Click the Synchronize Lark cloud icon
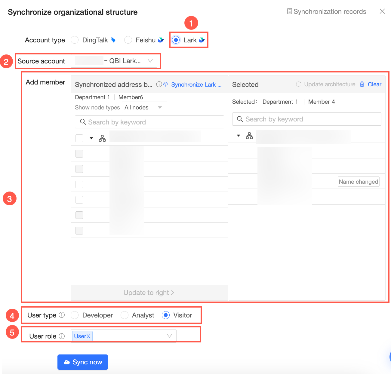The width and height of the screenshot is (391, 374). [166, 84]
